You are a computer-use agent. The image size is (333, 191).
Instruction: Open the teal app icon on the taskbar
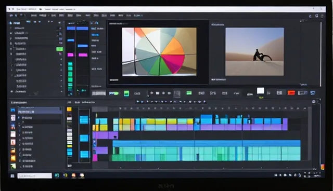pos(57,175)
